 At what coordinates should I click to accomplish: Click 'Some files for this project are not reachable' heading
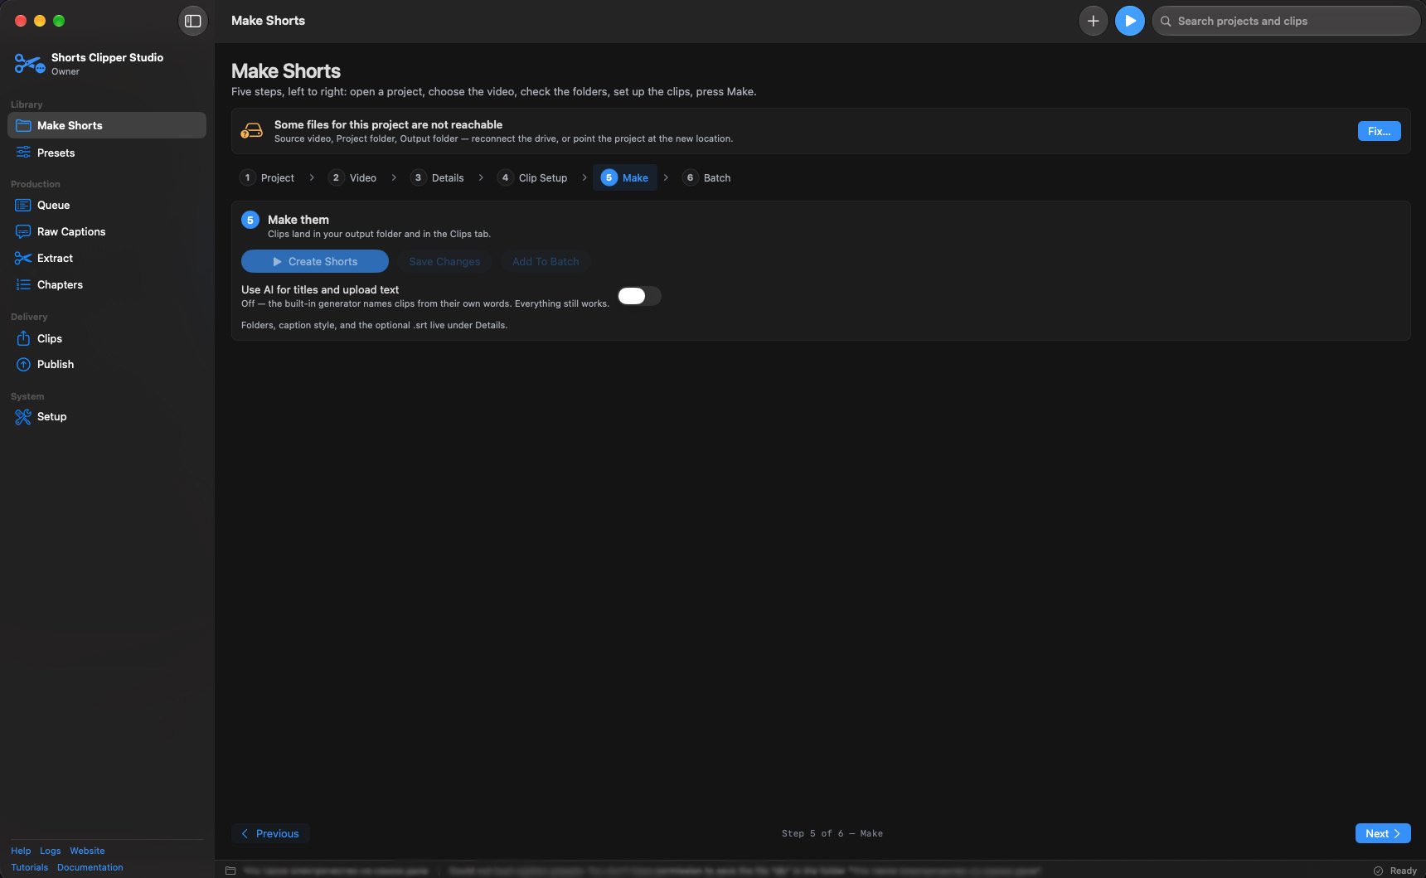tap(388, 124)
